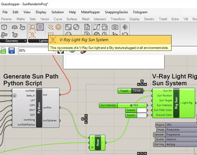
Task: Select the Rig Sun component bar
Action: tap(176, 103)
